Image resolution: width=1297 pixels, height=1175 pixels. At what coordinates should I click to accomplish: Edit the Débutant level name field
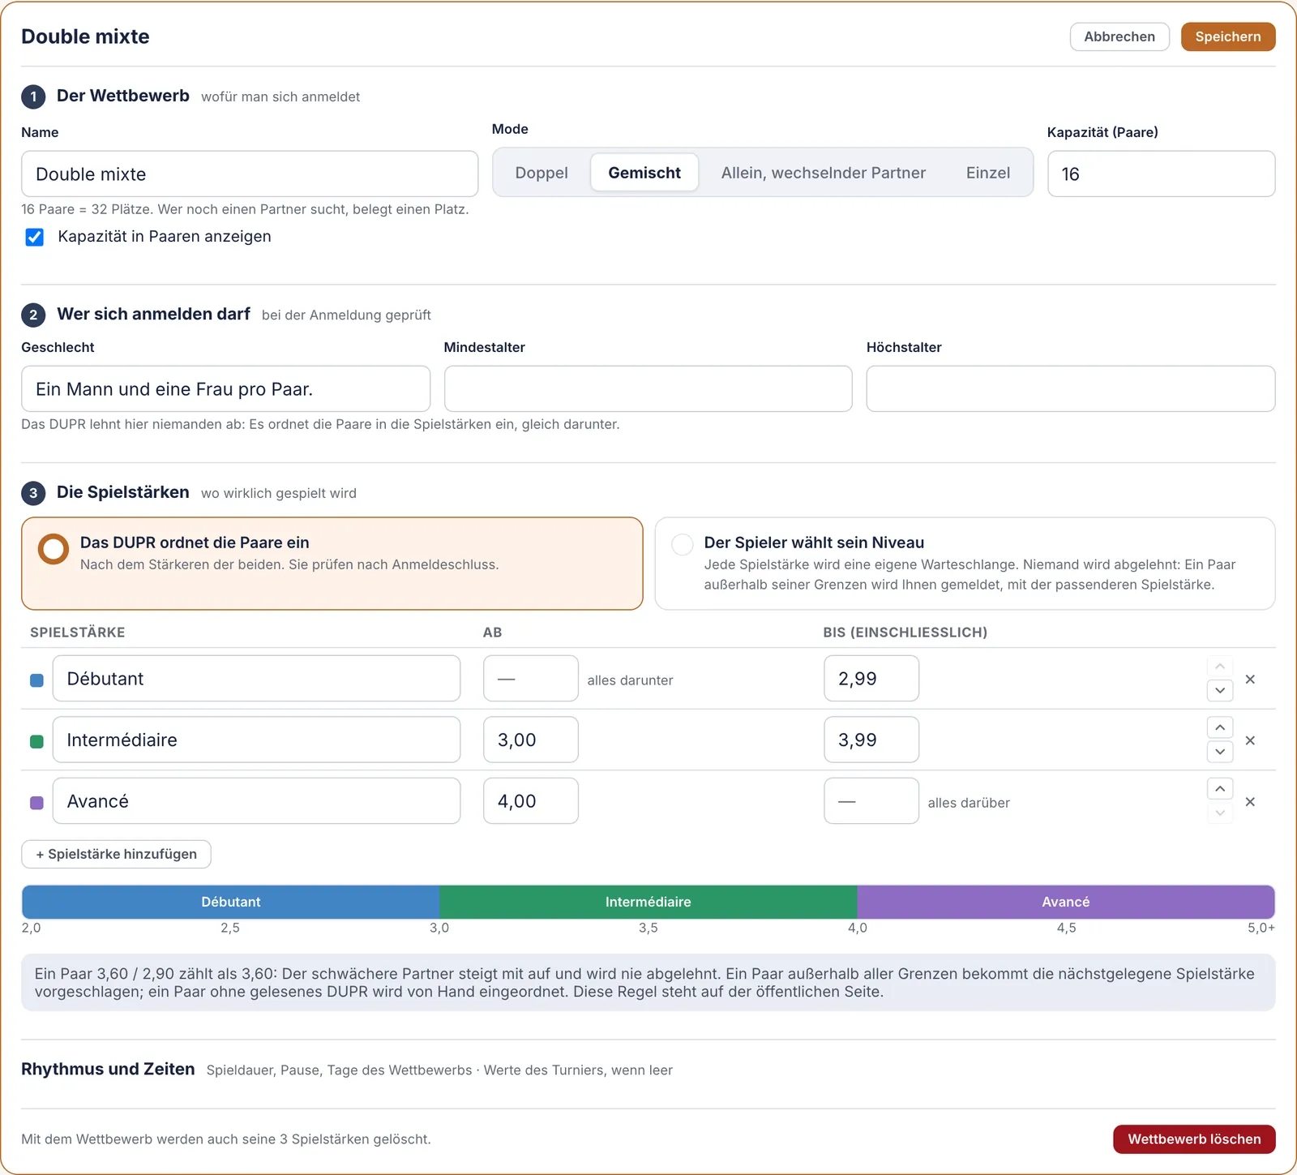coord(256,679)
